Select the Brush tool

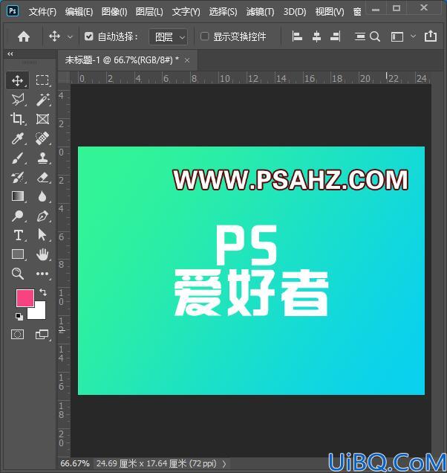[18, 158]
